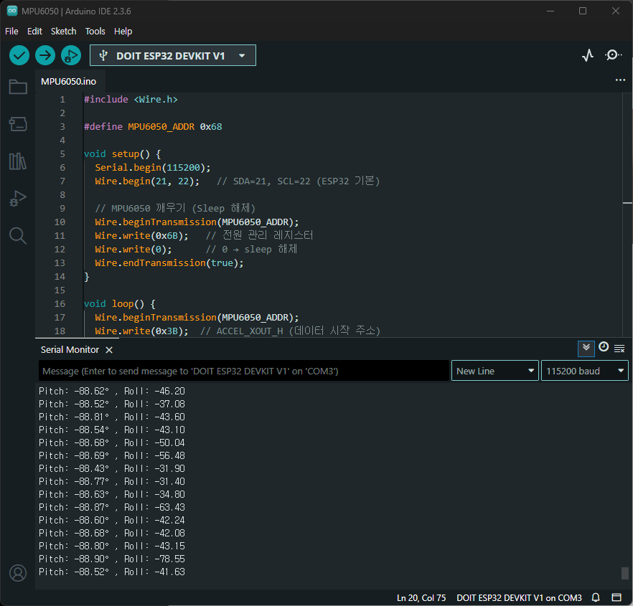The image size is (633, 606).
Task: Click the Ln 20, Col 75 cursor position
Action: click(x=421, y=597)
